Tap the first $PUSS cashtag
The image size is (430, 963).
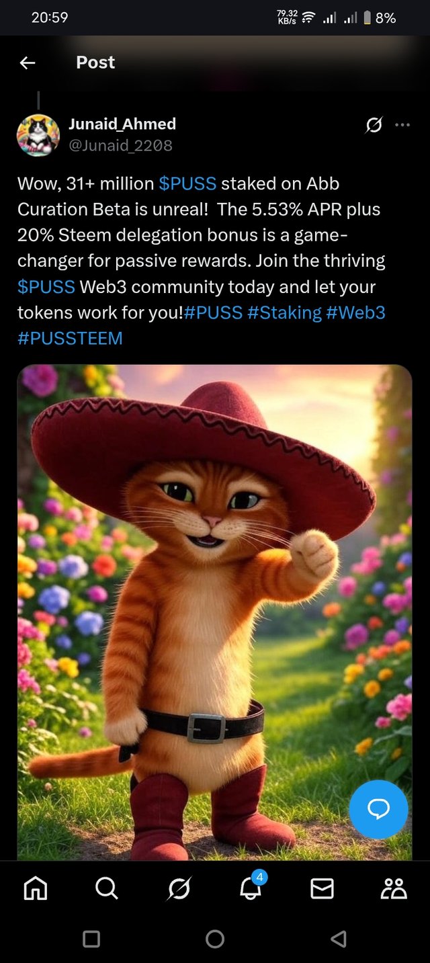tap(187, 183)
